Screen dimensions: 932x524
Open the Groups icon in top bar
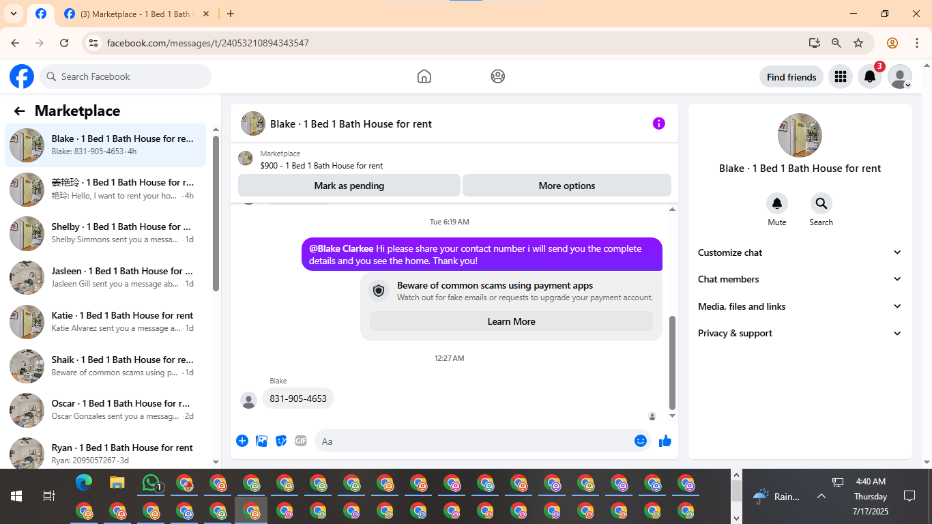pos(498,76)
